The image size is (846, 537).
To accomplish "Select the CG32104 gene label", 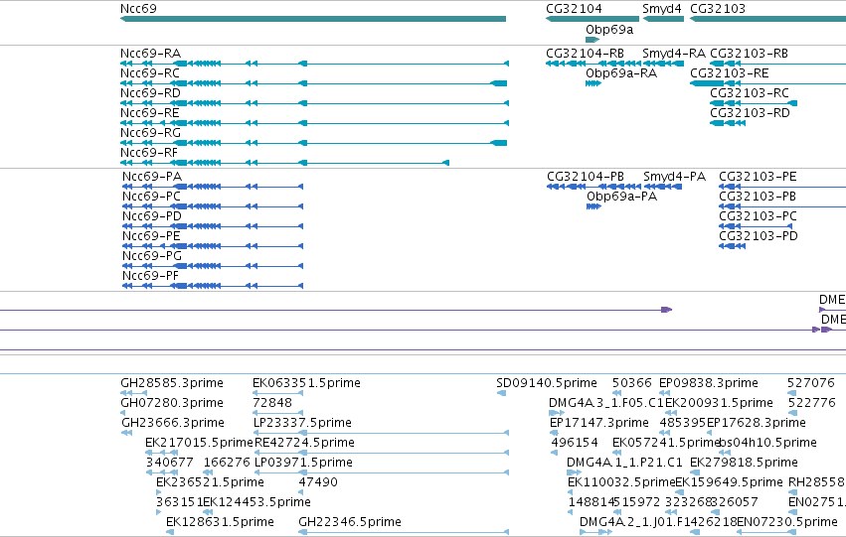I will point(574,9).
